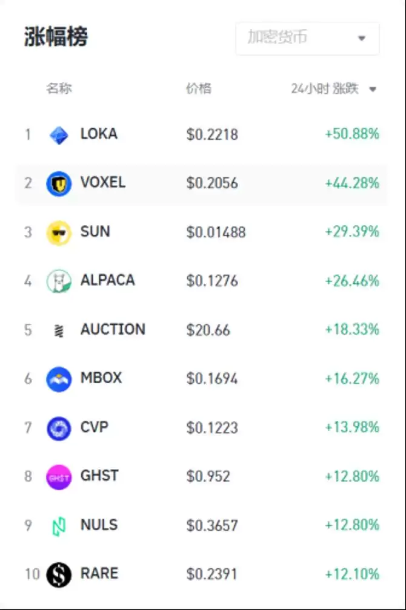Click the RARE dollar-sign icon
Viewport: 406px width, 610px height.
pos(59,575)
